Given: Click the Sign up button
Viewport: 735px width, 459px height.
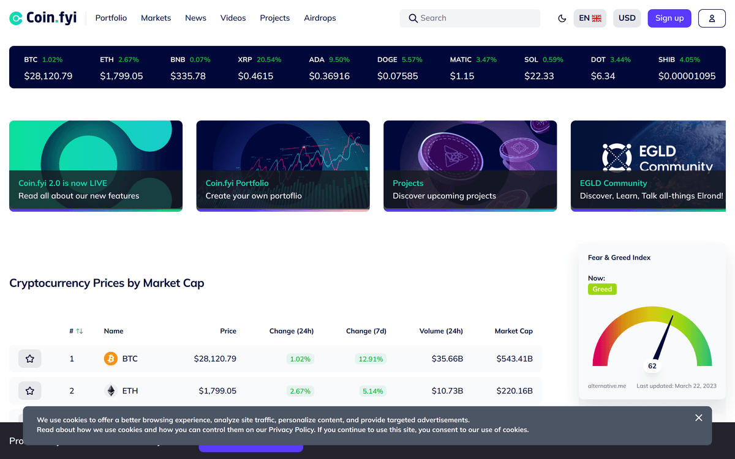Looking at the screenshot, I should (x=669, y=18).
